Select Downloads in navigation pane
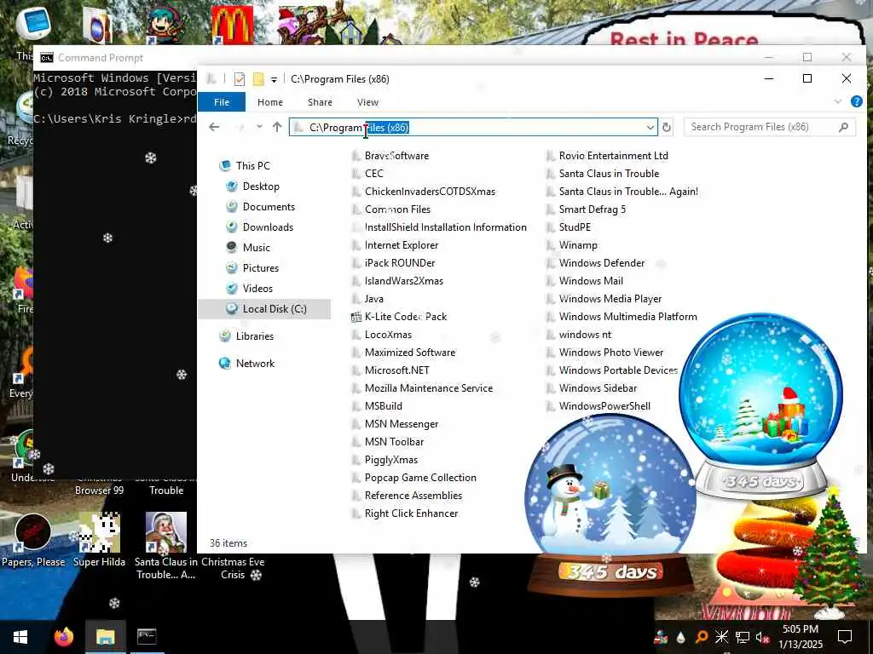873x654 pixels. [x=268, y=227]
